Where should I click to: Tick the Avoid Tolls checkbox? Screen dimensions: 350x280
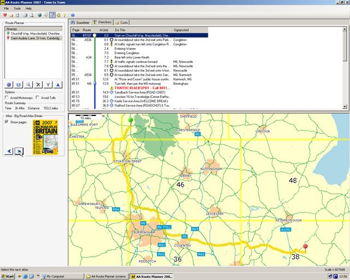(37, 97)
